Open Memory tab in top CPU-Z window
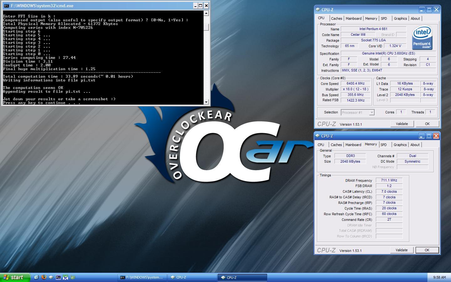The height and width of the screenshot is (282, 451). pos(371,18)
